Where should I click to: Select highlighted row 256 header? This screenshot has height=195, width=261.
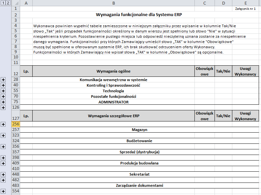coord(15,124)
